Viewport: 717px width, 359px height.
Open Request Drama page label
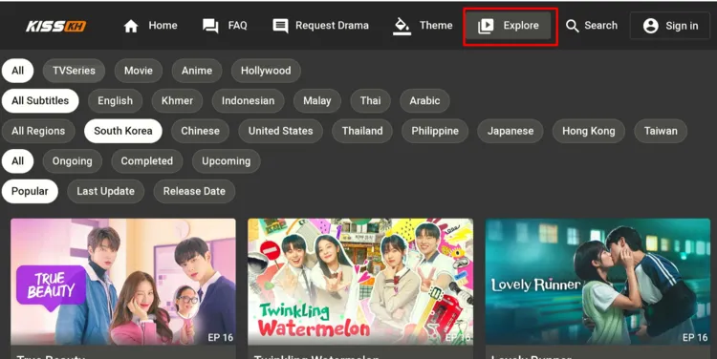(332, 26)
